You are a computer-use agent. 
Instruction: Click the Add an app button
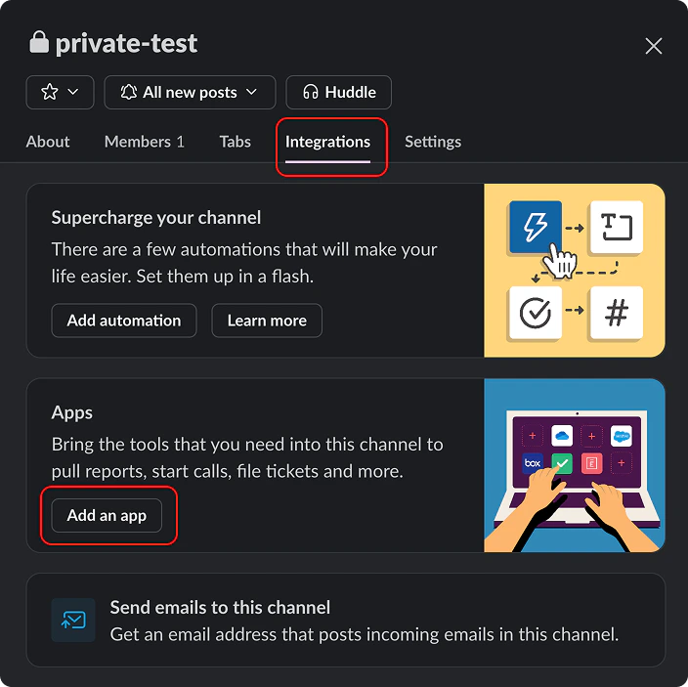[x=107, y=515]
